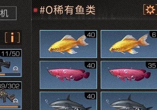Select the shark tile marked 40
The image size is (157, 110).
68,101
